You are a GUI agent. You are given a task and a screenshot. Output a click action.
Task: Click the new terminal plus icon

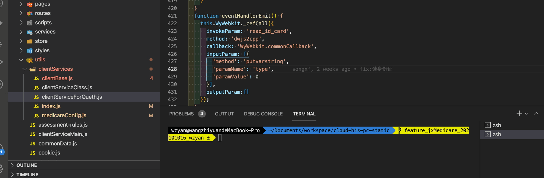tap(519, 113)
